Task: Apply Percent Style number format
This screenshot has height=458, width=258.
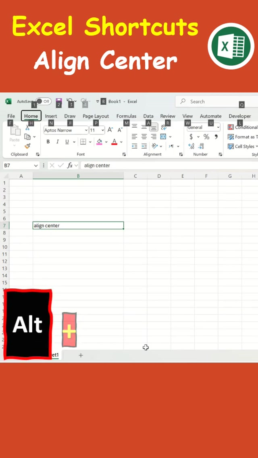Action: (x=206, y=137)
